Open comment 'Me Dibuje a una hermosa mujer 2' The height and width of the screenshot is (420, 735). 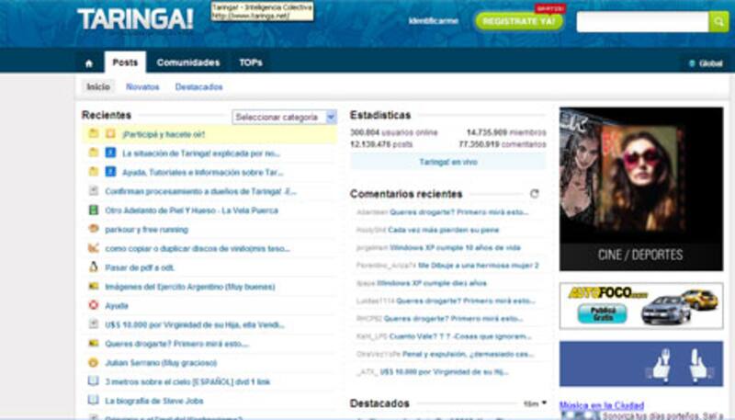[478, 266]
